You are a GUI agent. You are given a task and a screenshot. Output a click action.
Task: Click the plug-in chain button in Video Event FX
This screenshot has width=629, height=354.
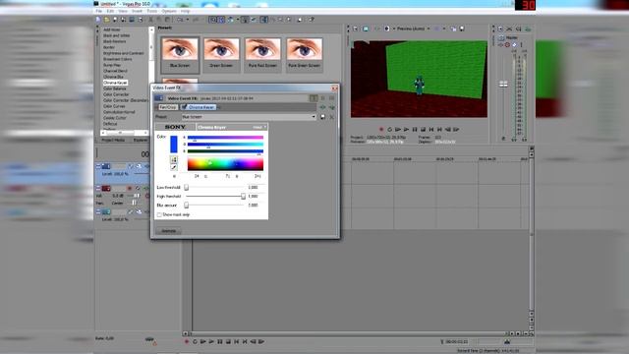pyautogui.click(x=323, y=107)
